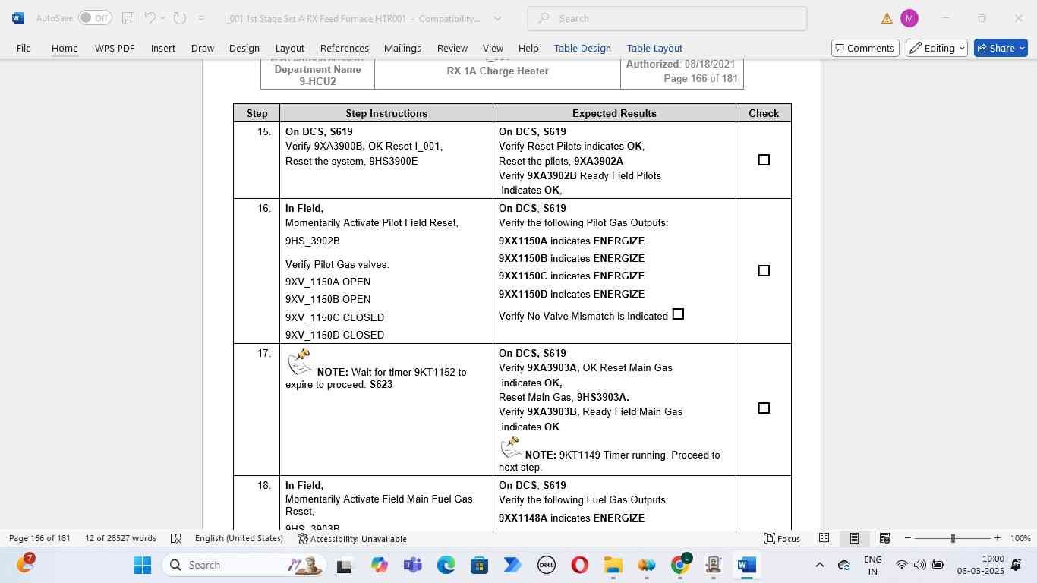Viewport: 1037px width, 583px height.
Task: Click the 100% zoom level
Action: [x=1020, y=538]
